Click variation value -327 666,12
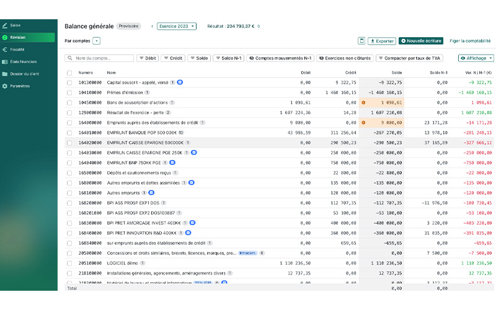Image resolution: width=496 pixels, height=310 pixels. click(x=477, y=143)
